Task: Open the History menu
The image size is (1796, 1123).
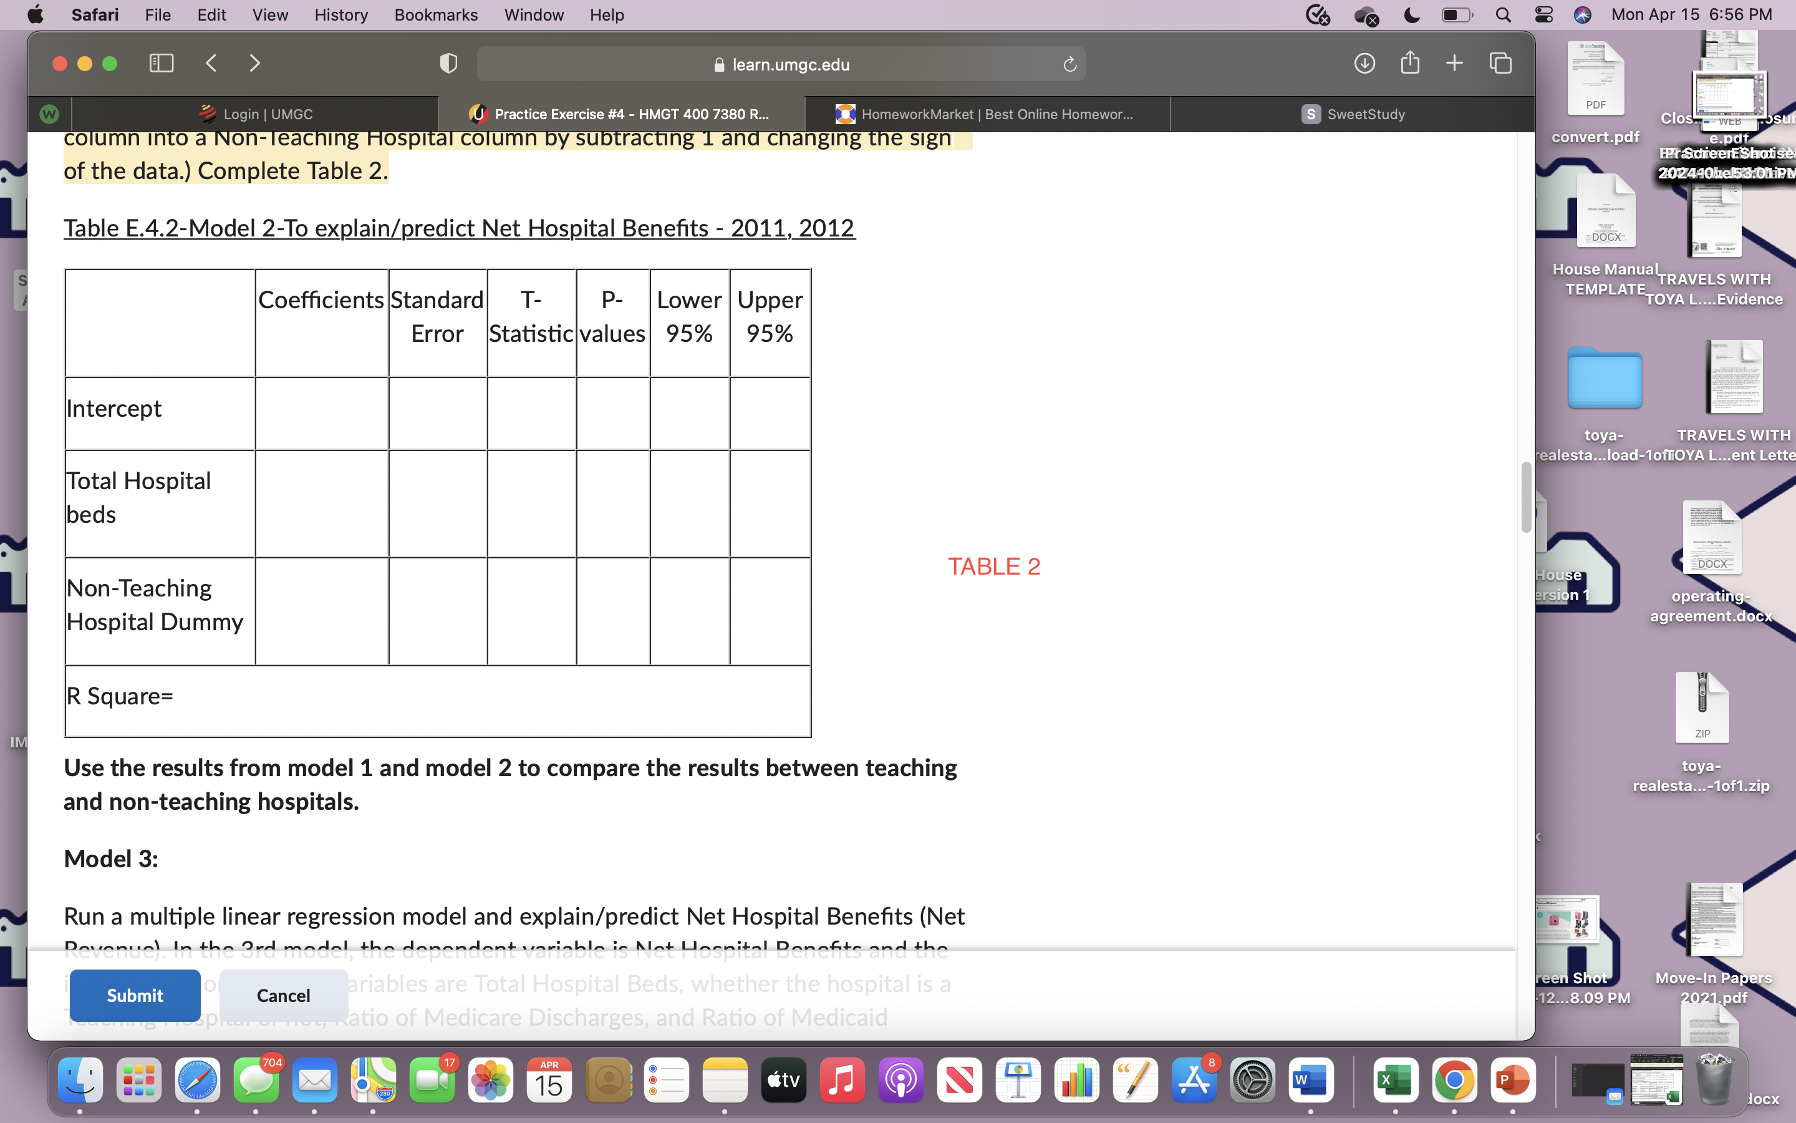Action: 340,15
